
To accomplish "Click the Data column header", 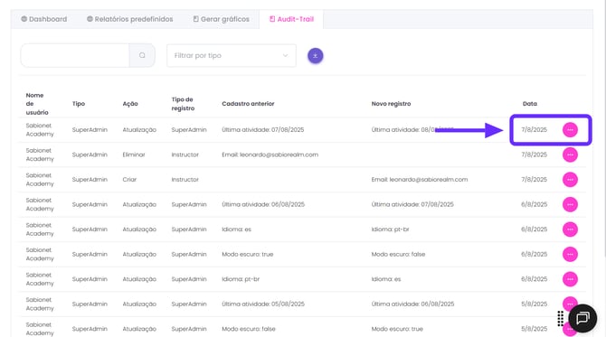I will (x=529, y=104).
